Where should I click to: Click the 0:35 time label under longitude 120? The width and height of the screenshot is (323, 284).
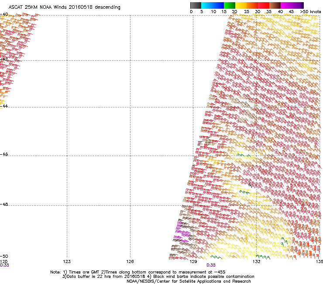tap(4, 265)
